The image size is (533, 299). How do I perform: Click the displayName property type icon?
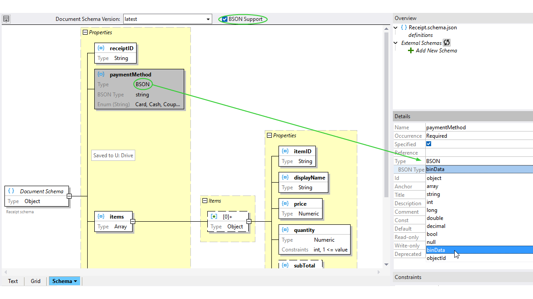click(285, 177)
